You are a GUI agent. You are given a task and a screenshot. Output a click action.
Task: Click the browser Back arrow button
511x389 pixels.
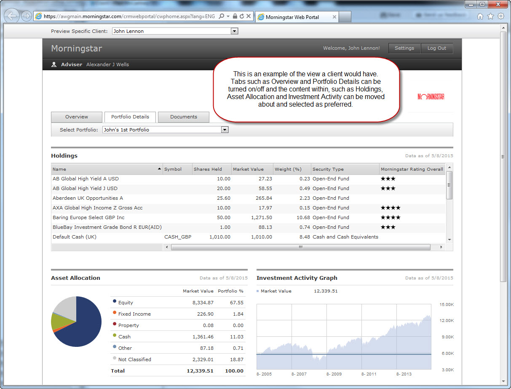pyautogui.click(x=13, y=16)
